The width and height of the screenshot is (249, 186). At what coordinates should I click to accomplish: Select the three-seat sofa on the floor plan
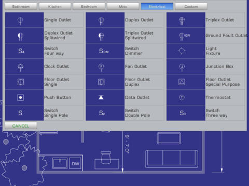(x=172, y=159)
